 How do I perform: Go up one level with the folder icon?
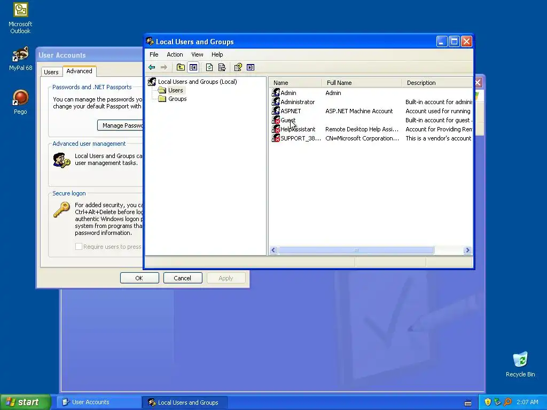tap(181, 67)
